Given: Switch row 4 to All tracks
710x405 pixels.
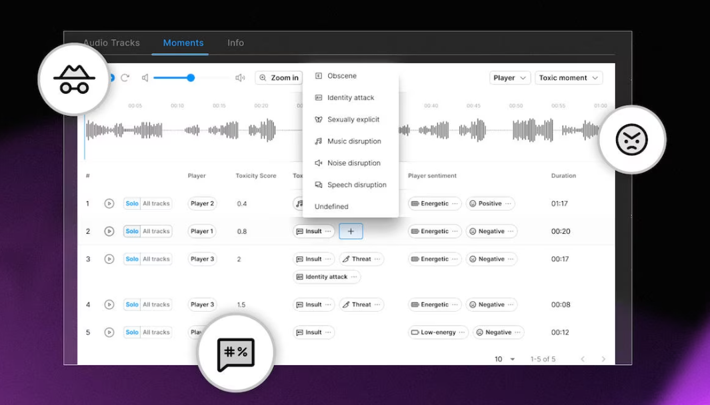Looking at the screenshot, I should tap(156, 304).
